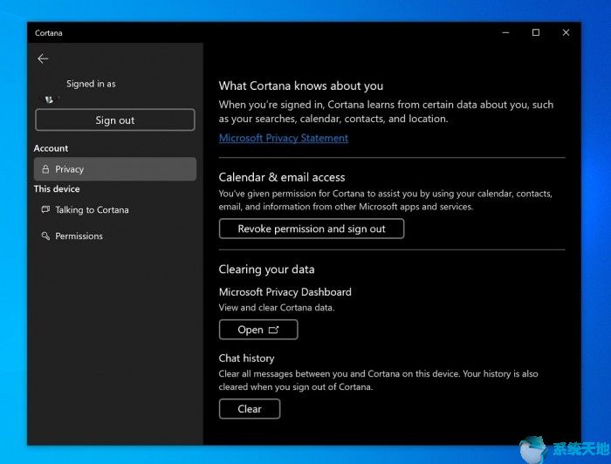Screen dimensions: 611x464
Task: Open Talking to Cortana settings
Action: 115,210
